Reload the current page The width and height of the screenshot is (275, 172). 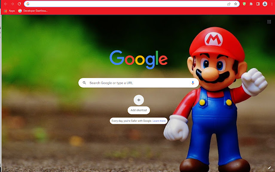pyautogui.click(x=19, y=4)
